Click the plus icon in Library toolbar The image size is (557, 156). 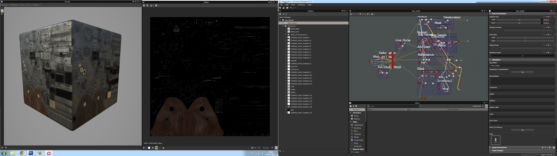[x=353, y=106]
